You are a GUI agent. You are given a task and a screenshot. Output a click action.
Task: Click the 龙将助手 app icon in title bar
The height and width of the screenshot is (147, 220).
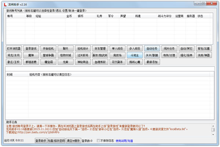4,4
